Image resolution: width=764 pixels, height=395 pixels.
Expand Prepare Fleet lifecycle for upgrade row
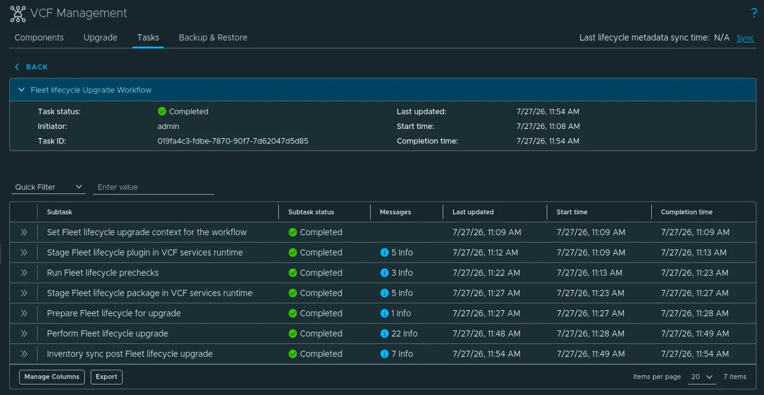click(24, 314)
